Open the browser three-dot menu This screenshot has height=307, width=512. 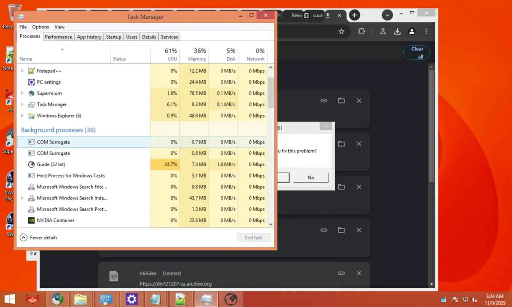[426, 31]
